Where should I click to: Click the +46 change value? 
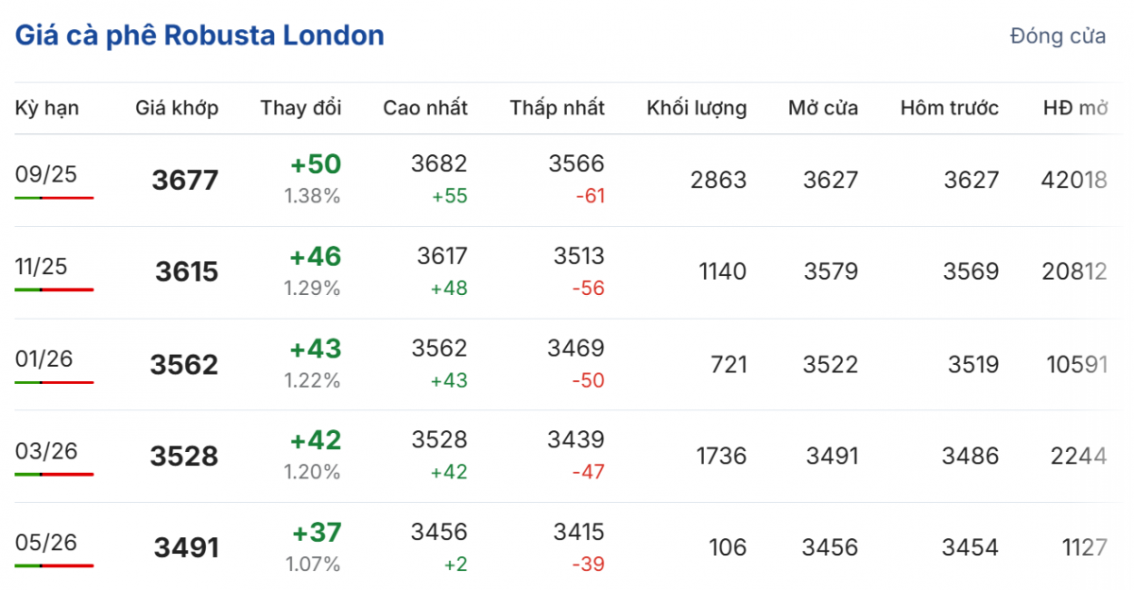tap(315, 257)
